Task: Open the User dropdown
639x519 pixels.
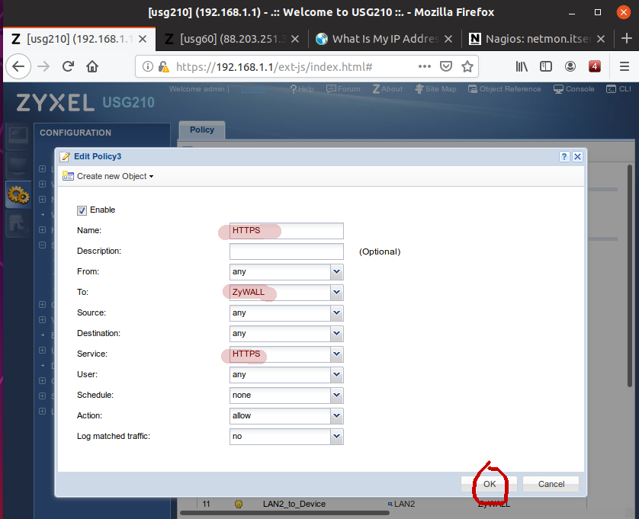Action: (336, 374)
